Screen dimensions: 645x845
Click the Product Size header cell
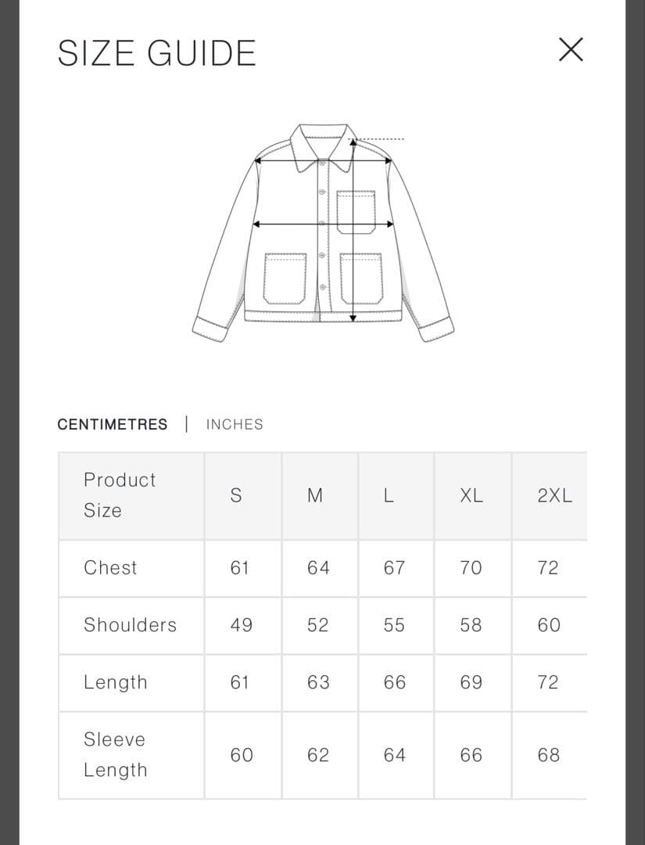(120, 494)
